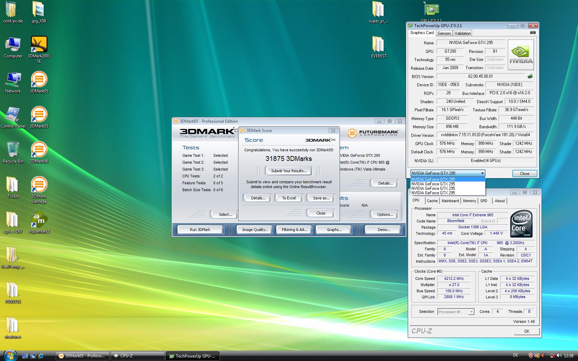
Task: Open the SPD tab in CPU-Z
Action: (484, 201)
